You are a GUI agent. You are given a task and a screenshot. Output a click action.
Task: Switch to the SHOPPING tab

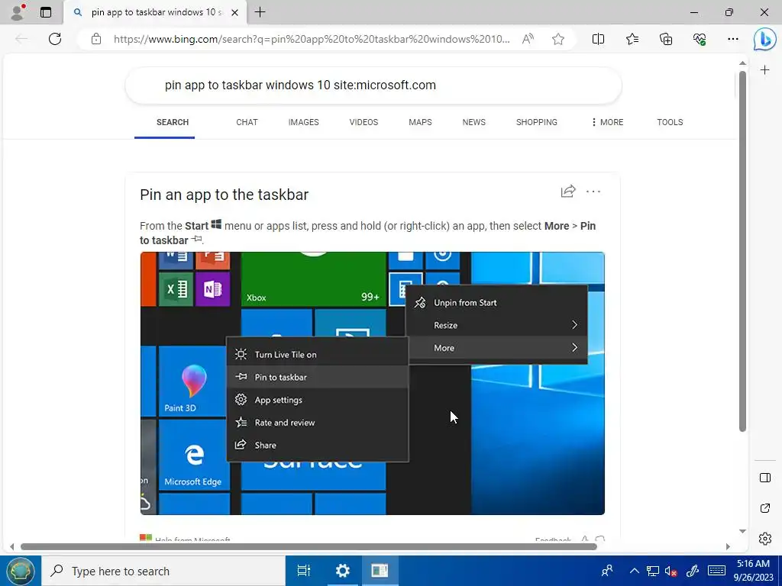(x=537, y=122)
